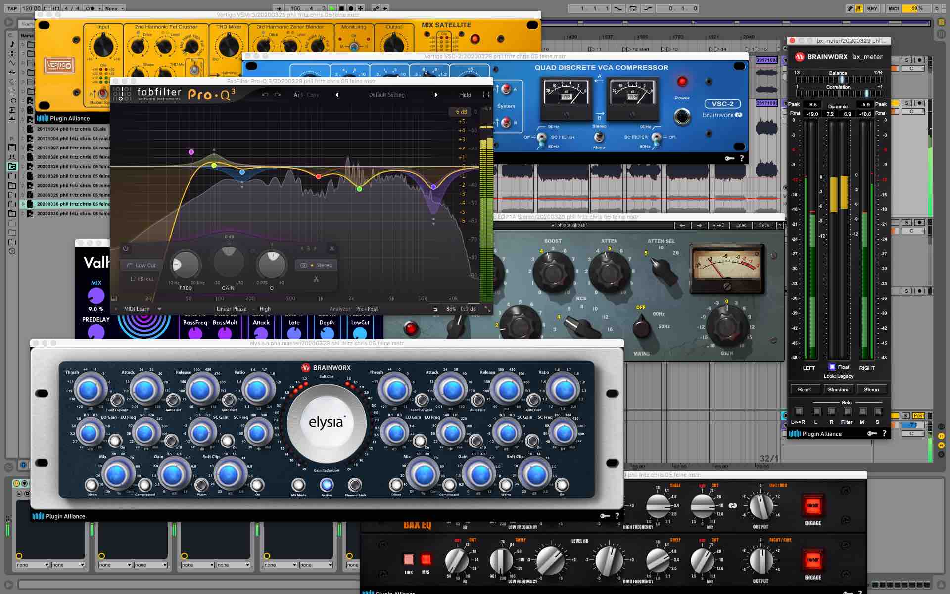Open the elysia alpha master help question mark
950x594 pixels.
617,516
